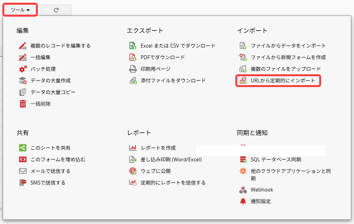Select 一括編集 from the edit section

point(41,57)
